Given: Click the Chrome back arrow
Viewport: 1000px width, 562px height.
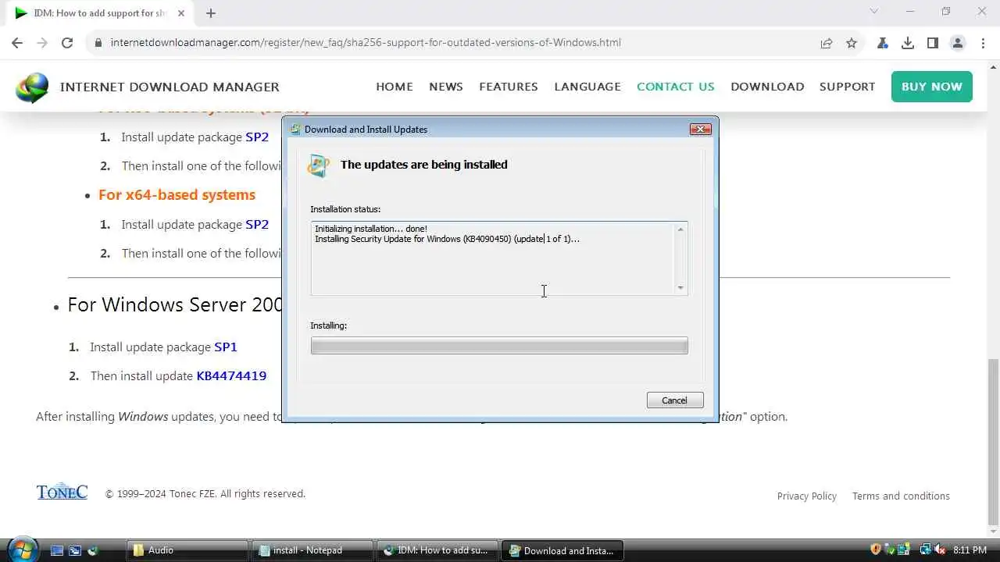Looking at the screenshot, I should pos(17,43).
